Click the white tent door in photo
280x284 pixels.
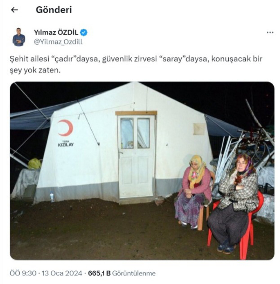136,156
